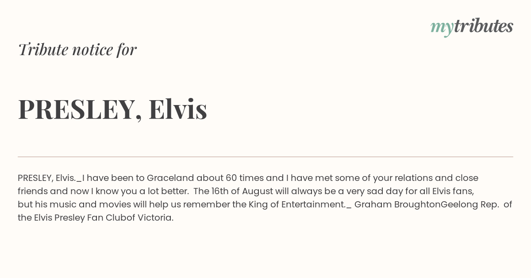Click '16th of August' in the paragraph
The height and width of the screenshot is (278, 531).
(x=241, y=191)
